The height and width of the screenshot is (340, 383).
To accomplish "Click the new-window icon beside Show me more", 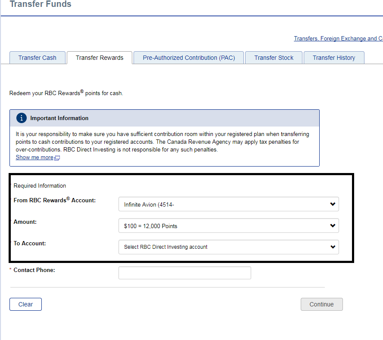I will pos(57,158).
